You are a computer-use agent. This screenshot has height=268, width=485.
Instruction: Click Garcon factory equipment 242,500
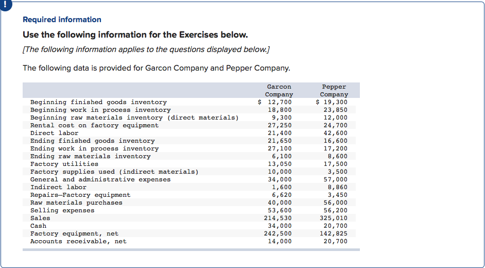click(x=278, y=233)
